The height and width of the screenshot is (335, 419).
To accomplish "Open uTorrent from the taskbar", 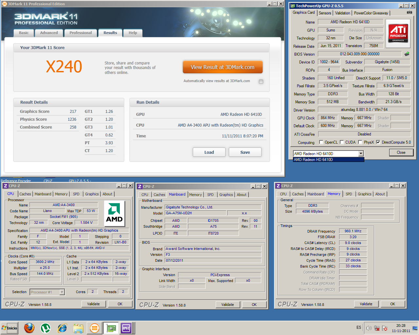I will pyautogui.click(x=46, y=328).
